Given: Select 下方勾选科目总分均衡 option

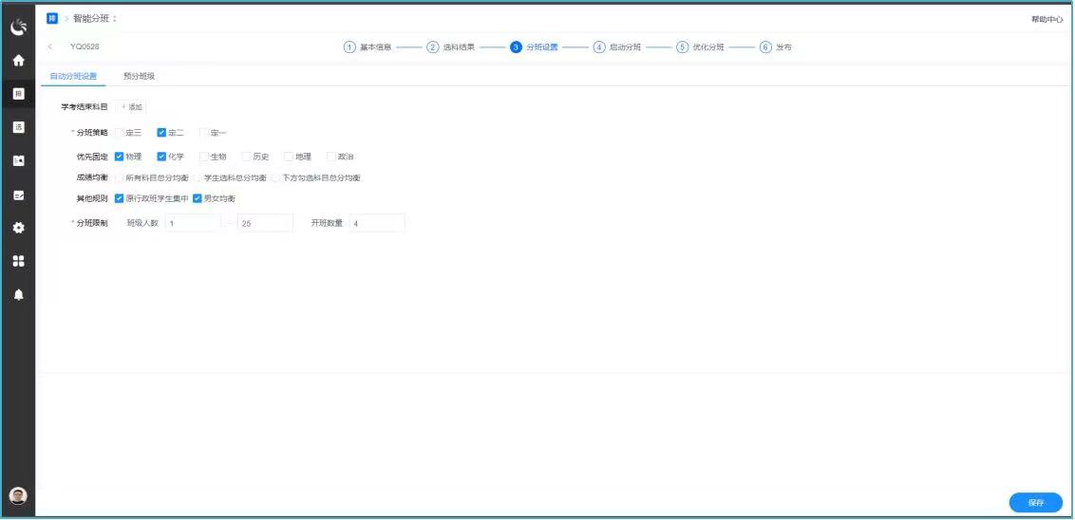Looking at the screenshot, I should (276, 178).
